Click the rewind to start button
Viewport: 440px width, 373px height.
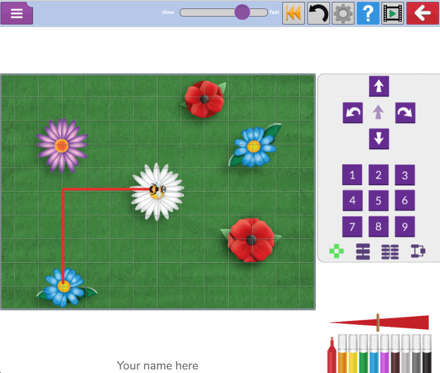[293, 13]
